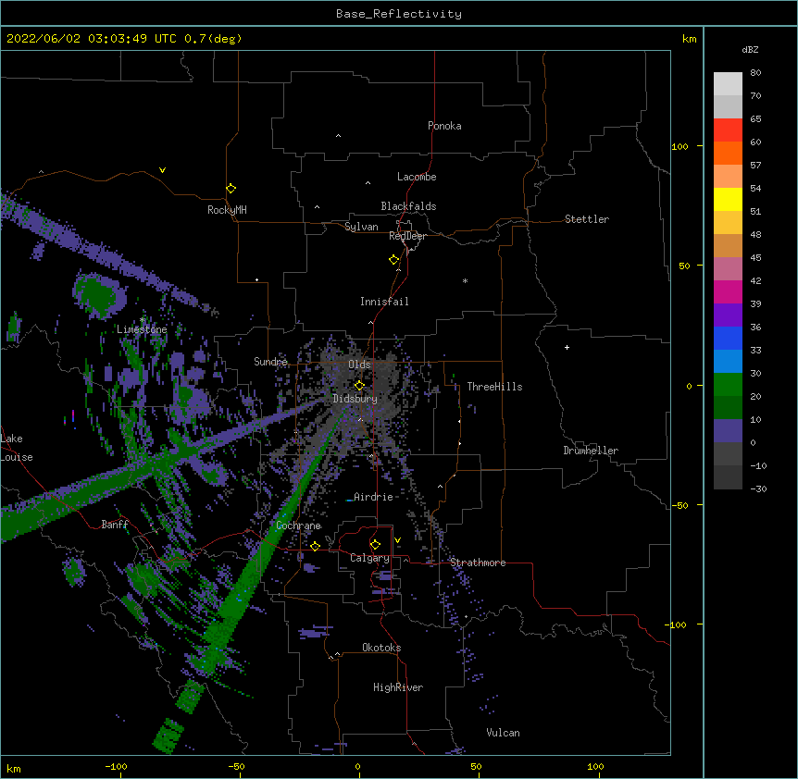This screenshot has height=779, width=798.
Task: Click the yellow marker south of Cochrane
Action: tap(315, 546)
